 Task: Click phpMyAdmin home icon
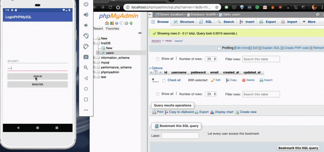tap(107, 23)
